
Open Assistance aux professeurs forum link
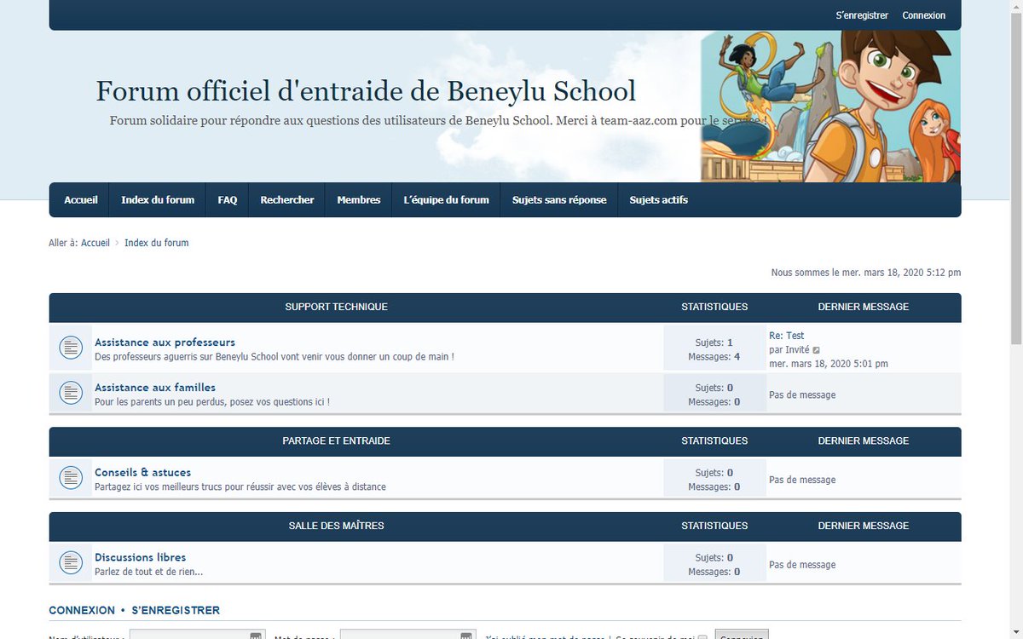coord(165,343)
